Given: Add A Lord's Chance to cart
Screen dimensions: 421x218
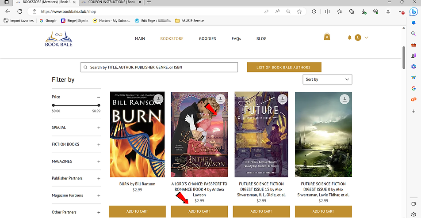Looking at the screenshot, I should click(x=199, y=211).
